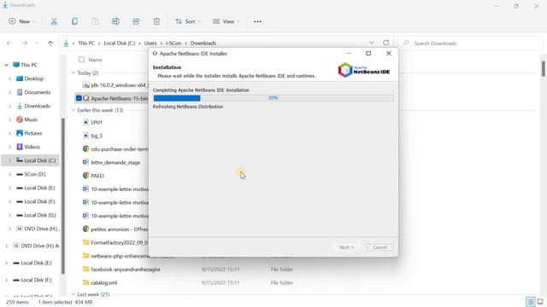Click the Cancel button in installer
This screenshot has width=547, height=307.
(x=379, y=247)
